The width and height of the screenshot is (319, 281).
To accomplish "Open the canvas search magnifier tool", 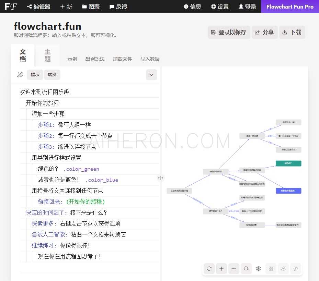I will [x=246, y=269].
